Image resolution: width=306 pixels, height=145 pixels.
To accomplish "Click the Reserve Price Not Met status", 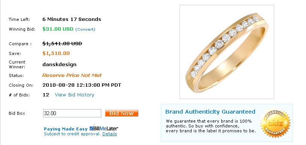I will pyautogui.click(x=72, y=75).
